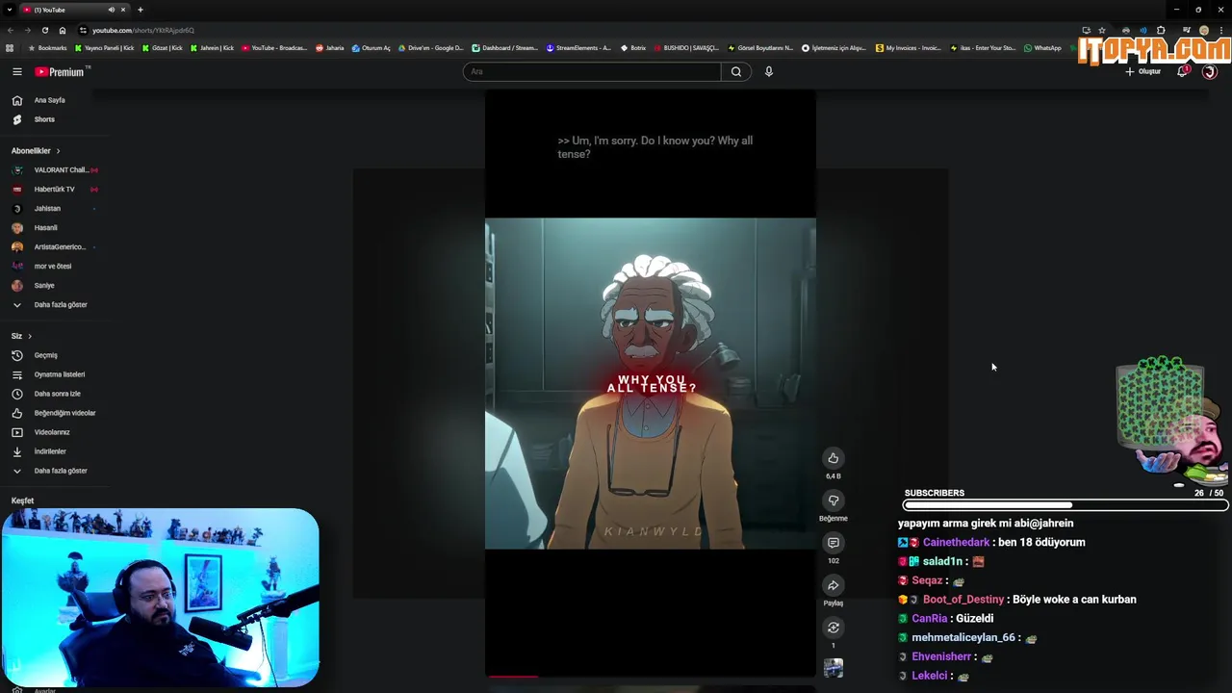This screenshot has width=1232, height=693.
Task: Open the Siz section chevron
Action: (30, 336)
